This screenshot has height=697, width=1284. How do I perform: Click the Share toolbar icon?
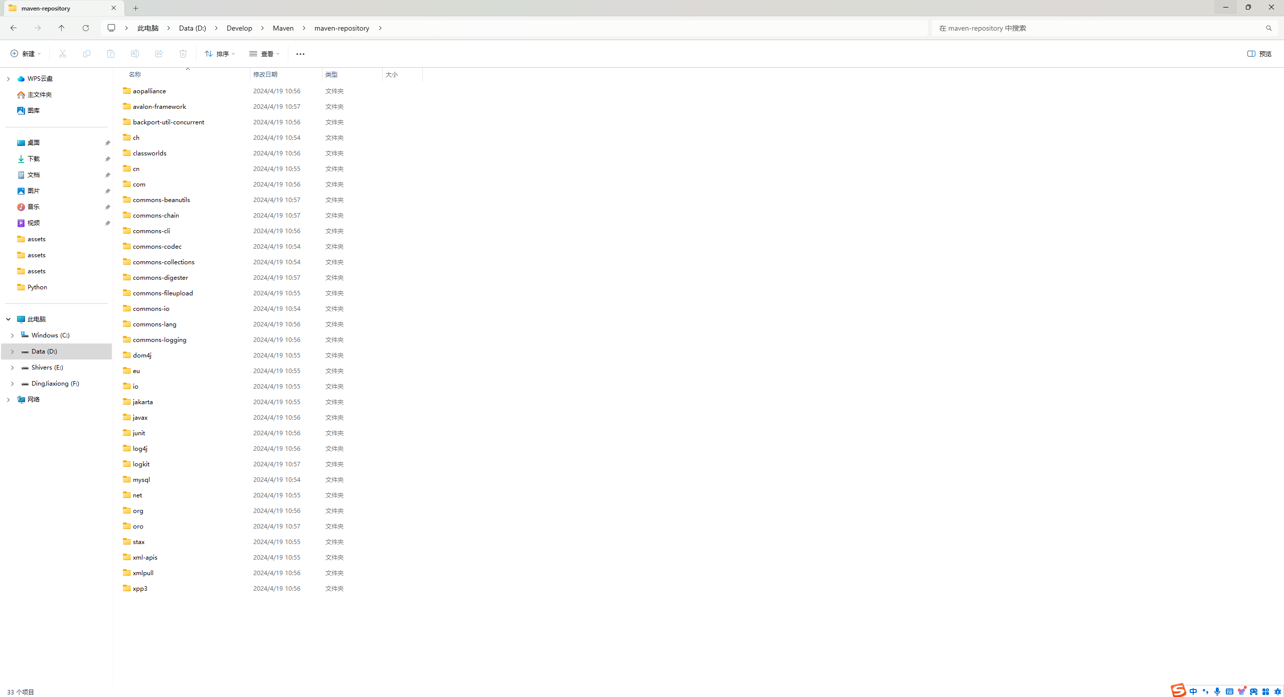pyautogui.click(x=159, y=54)
